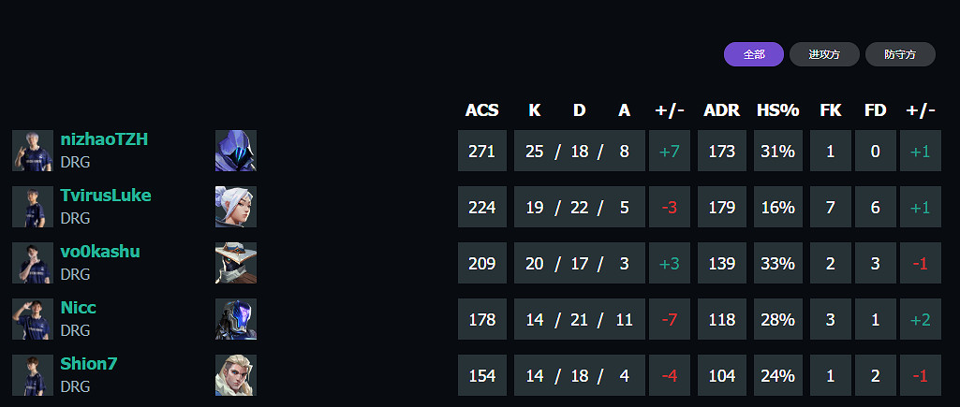Click Nicc's player photo
This screenshot has width=960, height=407.
33,319
